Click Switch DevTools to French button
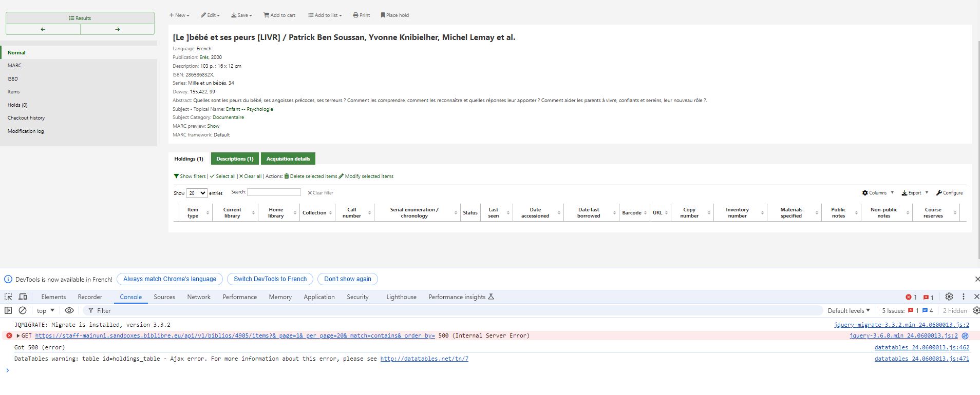The width and height of the screenshot is (980, 395). click(x=270, y=279)
